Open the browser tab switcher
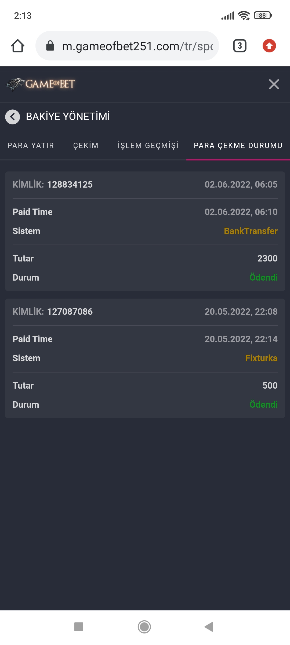The image size is (290, 645). coord(240,46)
